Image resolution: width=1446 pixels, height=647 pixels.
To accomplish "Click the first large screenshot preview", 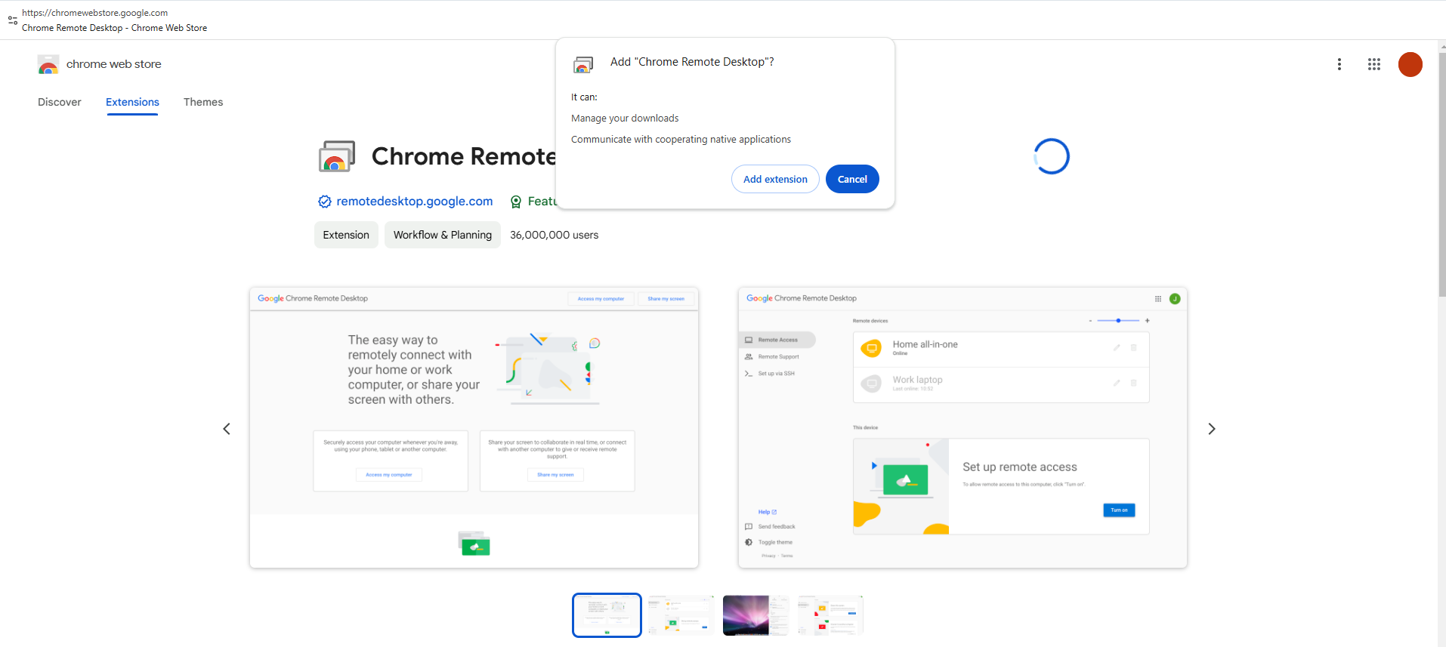I will [x=474, y=427].
